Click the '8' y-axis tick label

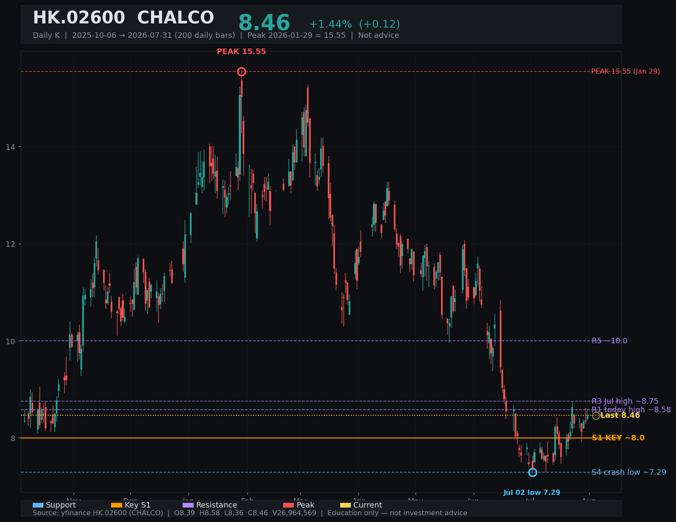click(13, 438)
